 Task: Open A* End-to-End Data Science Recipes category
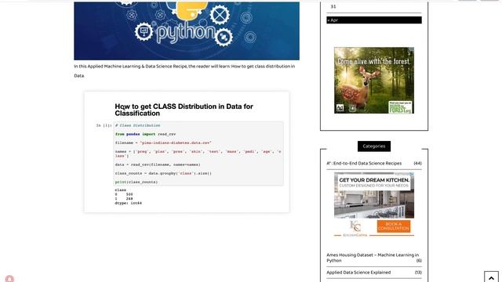tap(364, 163)
